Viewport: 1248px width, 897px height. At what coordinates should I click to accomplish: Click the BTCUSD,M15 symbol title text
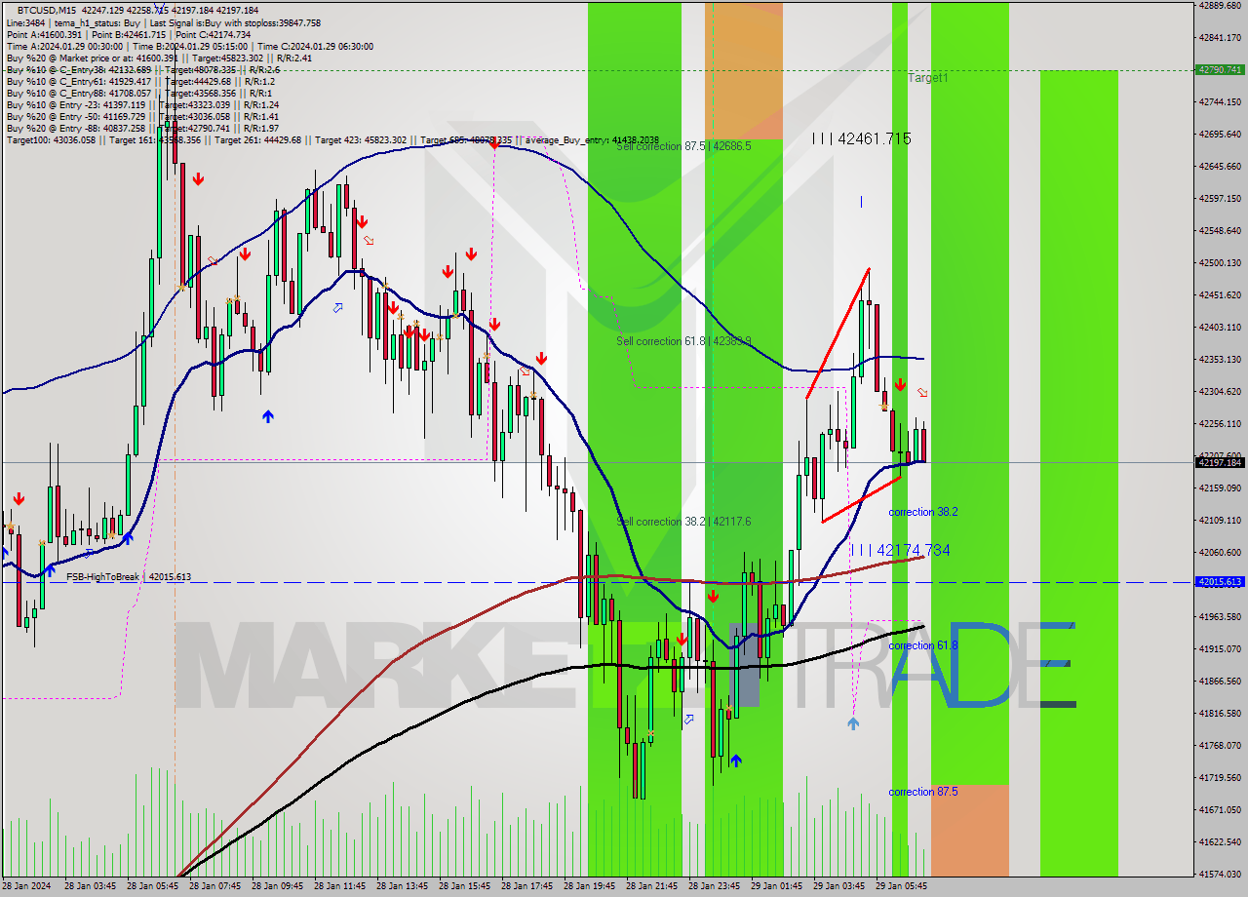(x=47, y=10)
